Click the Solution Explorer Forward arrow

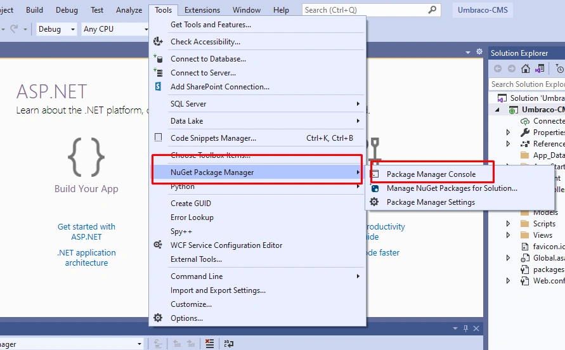click(x=511, y=68)
